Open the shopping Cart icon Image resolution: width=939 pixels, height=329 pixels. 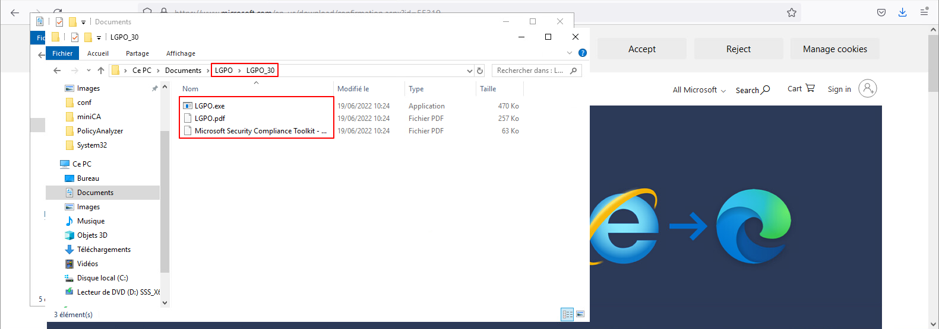tap(801, 88)
